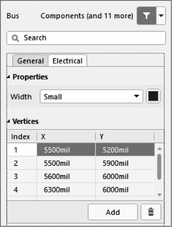Open the Width dropdown

click(x=91, y=97)
